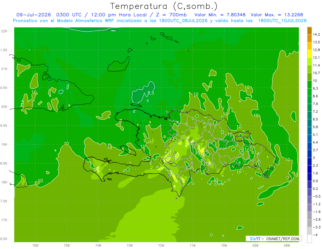The height and width of the screenshot is (249, 322).
Task: Click the "17N" latitude axis label
Action: [x=4, y=220]
